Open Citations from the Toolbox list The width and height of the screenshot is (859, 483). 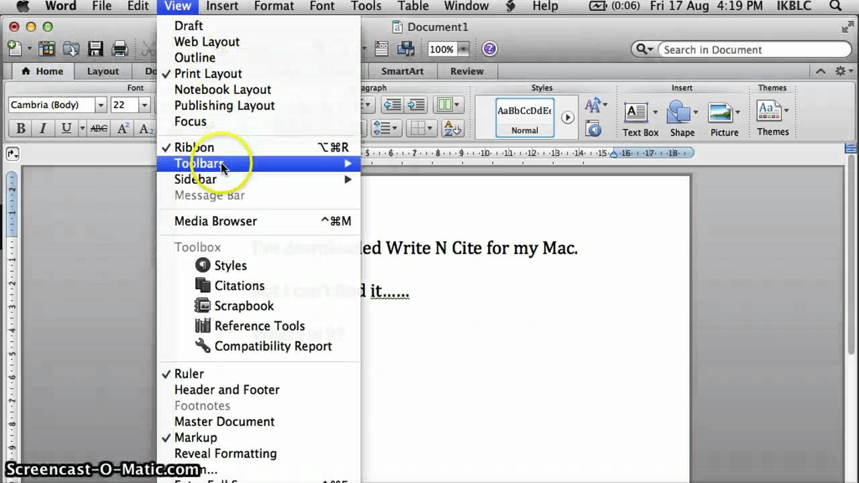(x=258, y=286)
